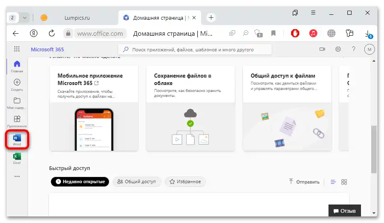The width and height of the screenshot is (384, 223).
Task: Open Microsoft 365 settings gear
Action: [338, 49]
